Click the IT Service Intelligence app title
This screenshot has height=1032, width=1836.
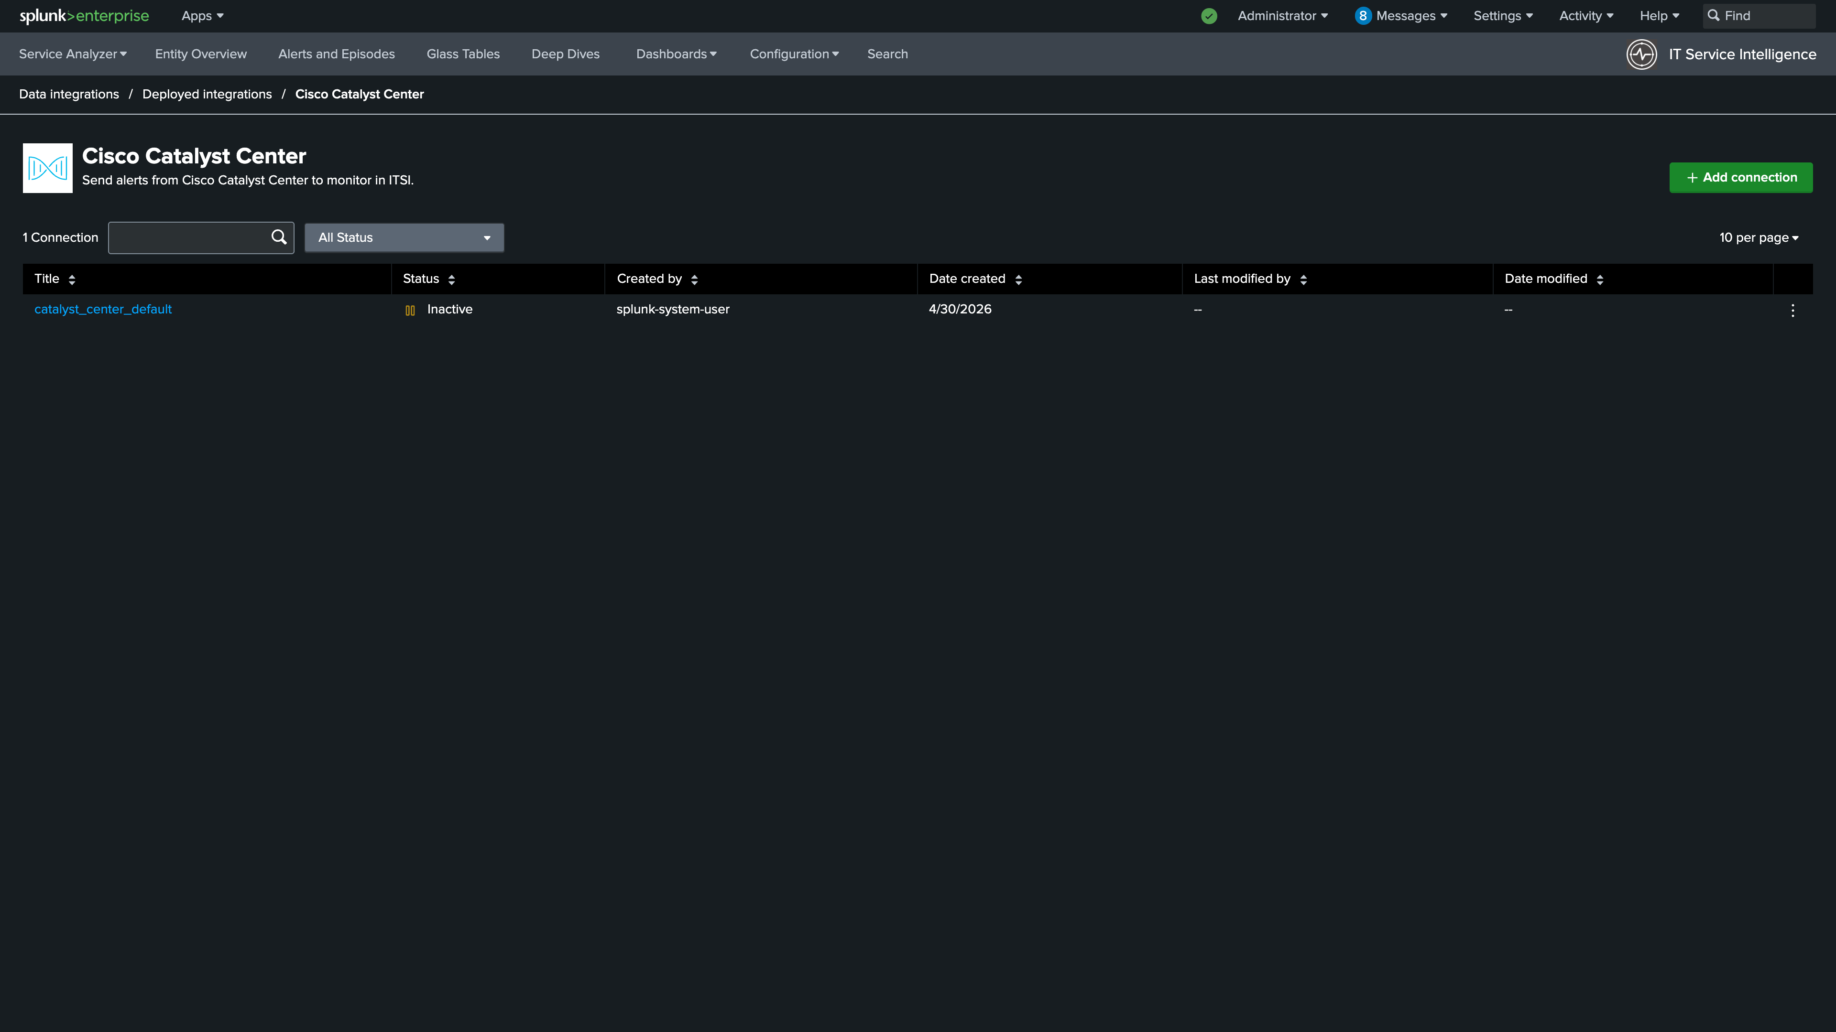click(1742, 54)
